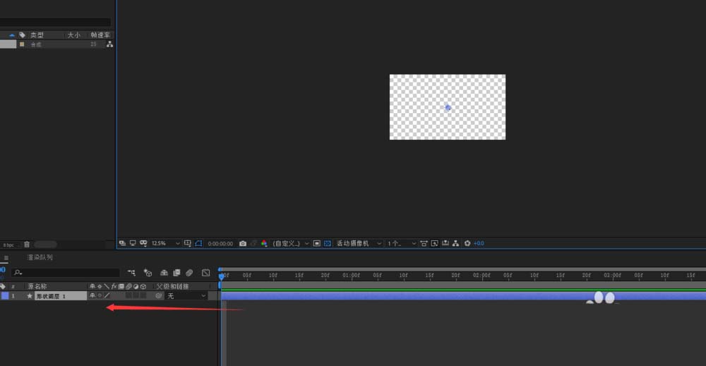The image size is (706, 366).
Task: Click the label tag icon in project panel
Action: 22,35
